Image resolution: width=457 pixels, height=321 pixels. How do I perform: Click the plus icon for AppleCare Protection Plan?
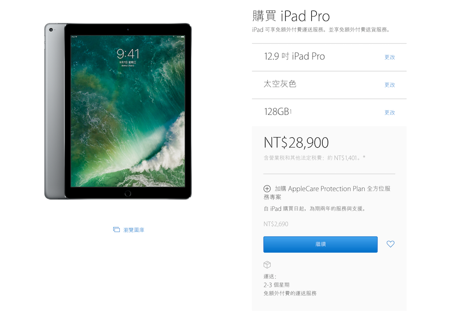267,188
